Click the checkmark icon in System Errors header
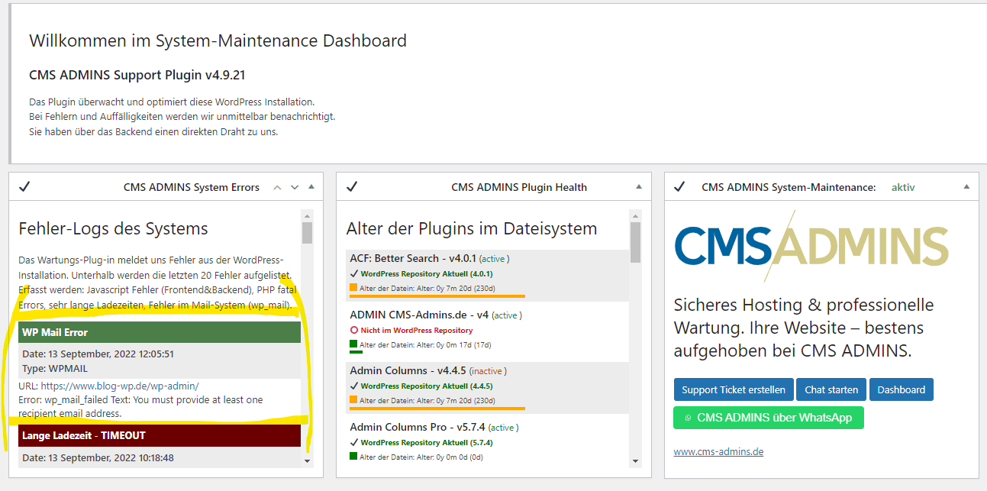The height and width of the screenshot is (491, 987). coord(24,187)
